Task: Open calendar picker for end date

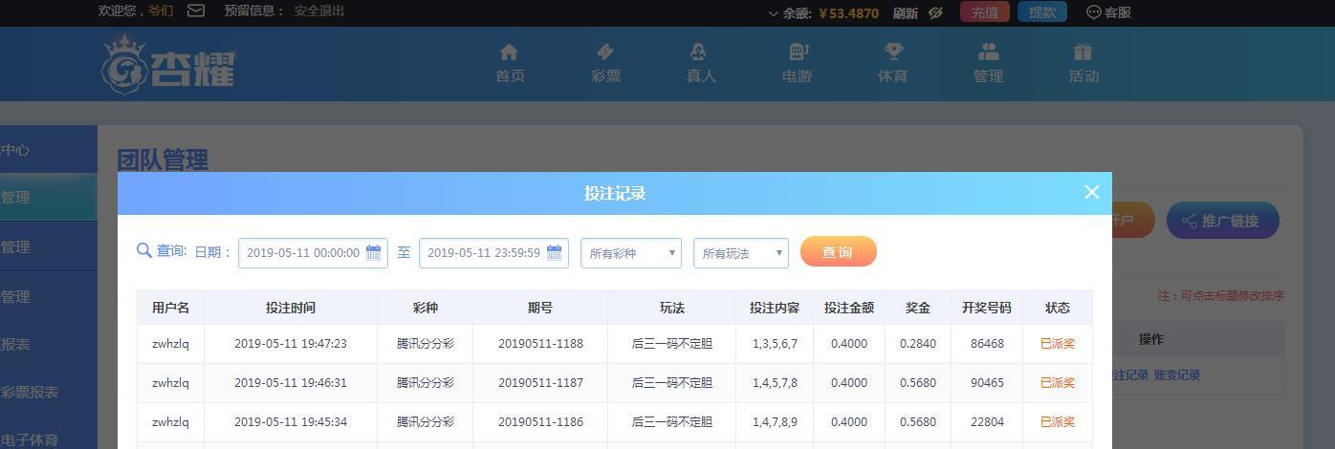Action: [x=555, y=253]
